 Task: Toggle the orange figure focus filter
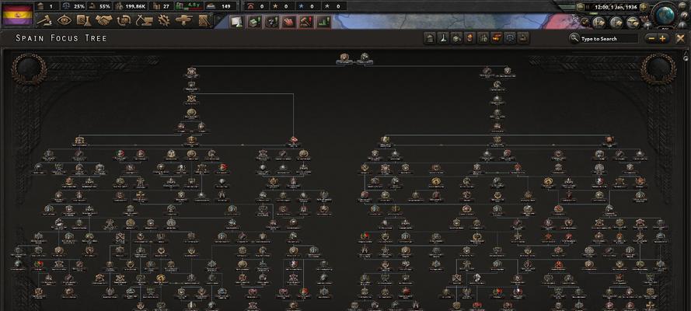tap(469, 38)
